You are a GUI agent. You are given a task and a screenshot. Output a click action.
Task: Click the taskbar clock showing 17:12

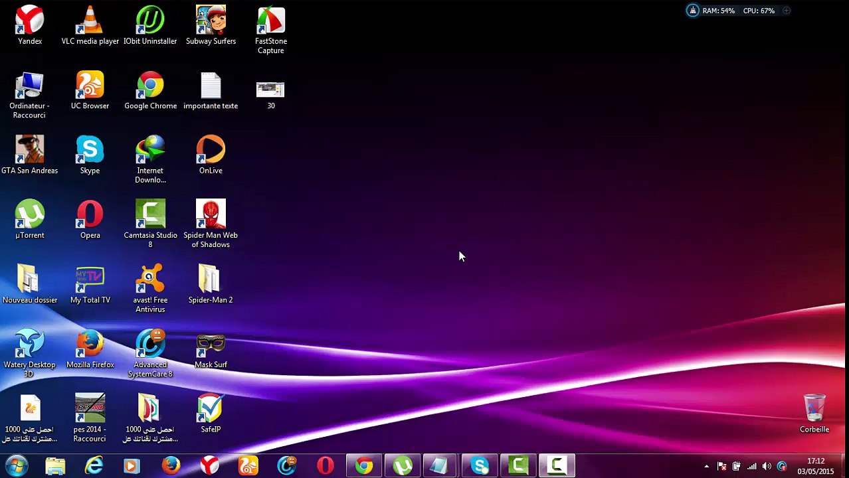[x=815, y=466]
